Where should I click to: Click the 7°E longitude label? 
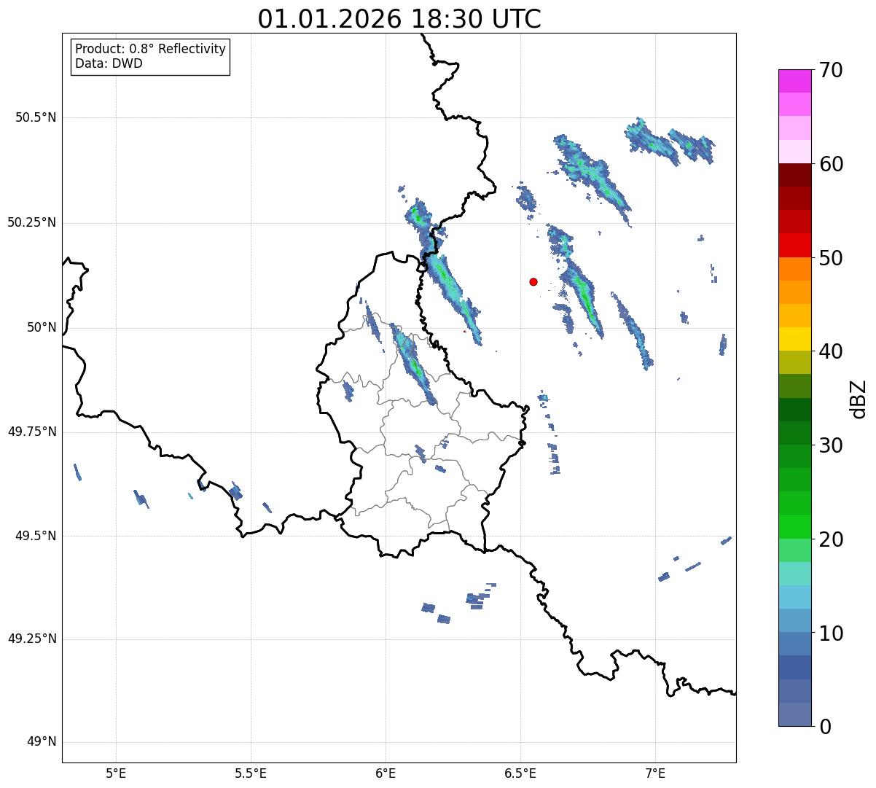pos(655,773)
